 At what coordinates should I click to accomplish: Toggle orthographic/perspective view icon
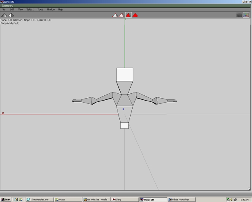click(11, 15)
